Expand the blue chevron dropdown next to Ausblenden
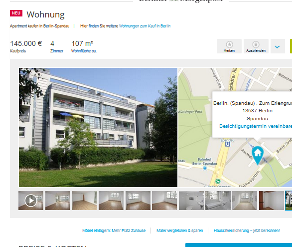This screenshot has height=247, width=292. click(277, 46)
